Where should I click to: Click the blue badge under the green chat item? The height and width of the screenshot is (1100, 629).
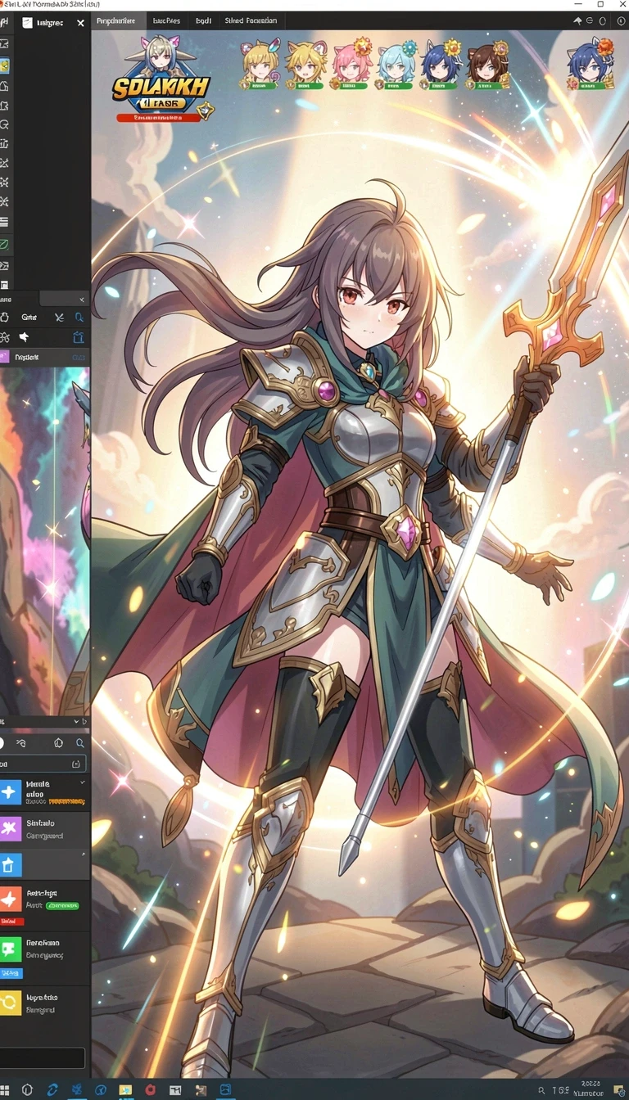tap(11, 972)
